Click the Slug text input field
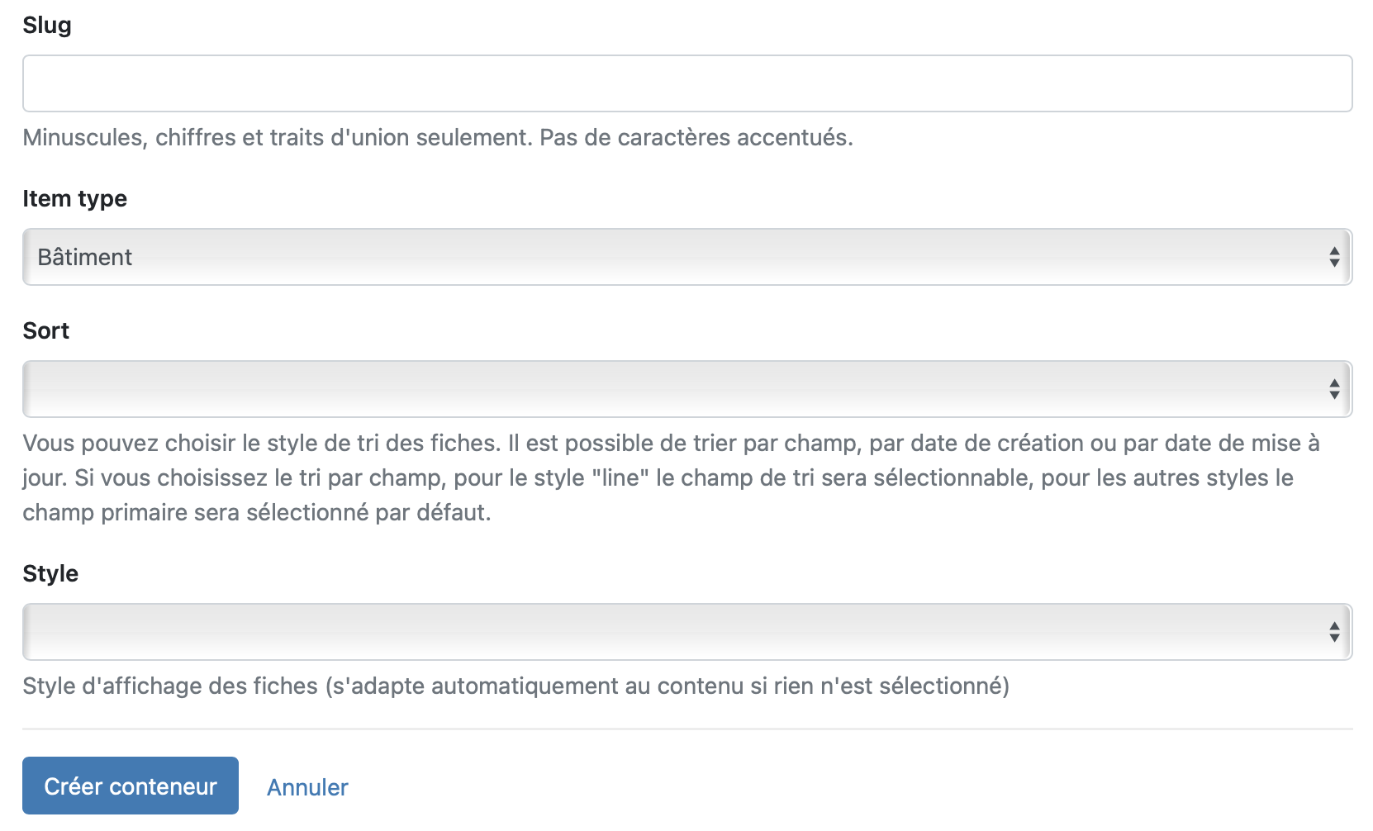Viewport: 1373px width, 831px height. [x=686, y=83]
